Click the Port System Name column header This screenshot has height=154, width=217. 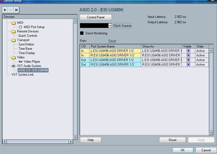115,46
